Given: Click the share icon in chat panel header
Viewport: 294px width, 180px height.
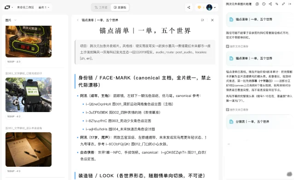Looking at the screenshot, I should pyautogui.click(x=270, y=4).
